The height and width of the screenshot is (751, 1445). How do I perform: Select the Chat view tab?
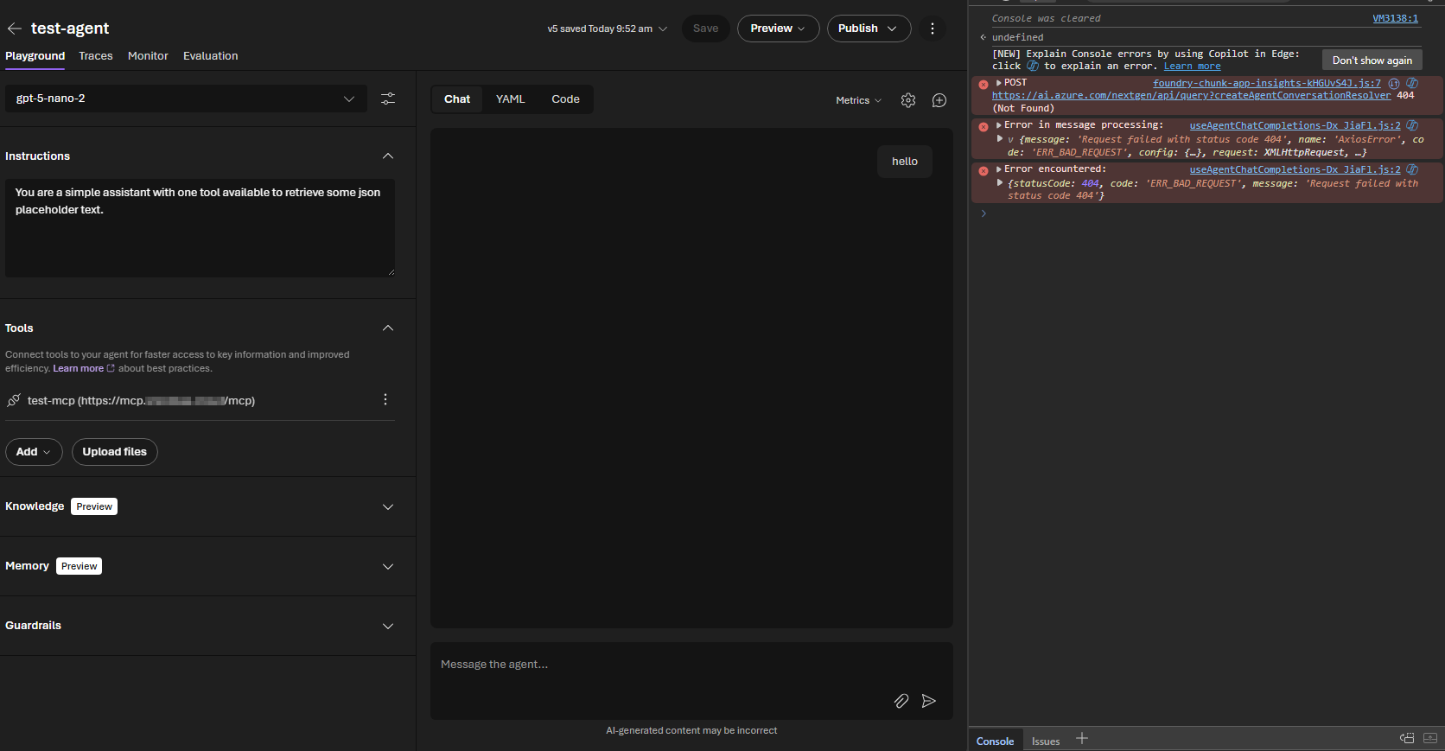457,99
